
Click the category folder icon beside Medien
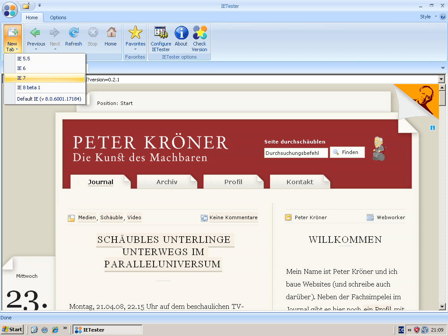click(x=71, y=218)
